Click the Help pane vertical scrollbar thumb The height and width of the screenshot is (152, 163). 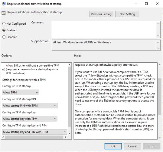click(160, 96)
